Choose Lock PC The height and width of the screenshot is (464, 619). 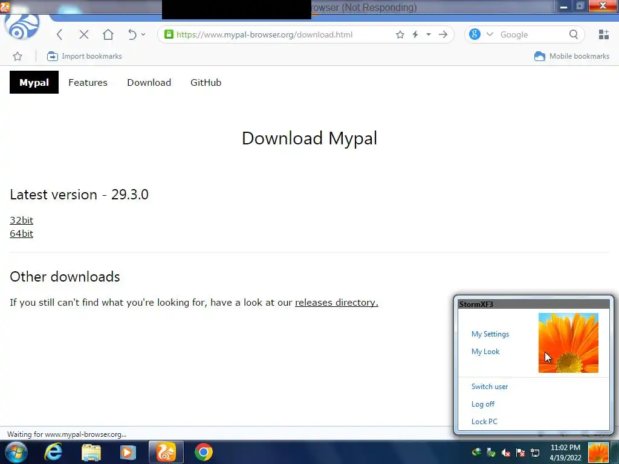(484, 421)
